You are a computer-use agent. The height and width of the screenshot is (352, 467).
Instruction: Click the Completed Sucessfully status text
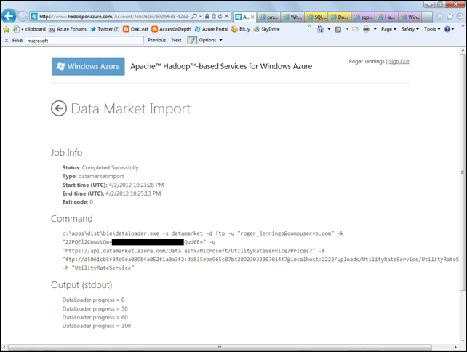tap(110, 167)
